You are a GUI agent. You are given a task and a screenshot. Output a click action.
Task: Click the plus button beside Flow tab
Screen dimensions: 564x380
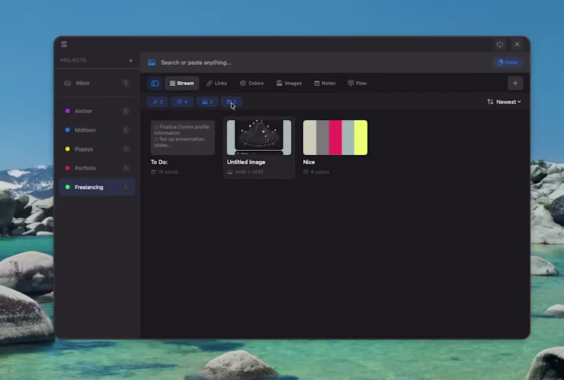515,83
